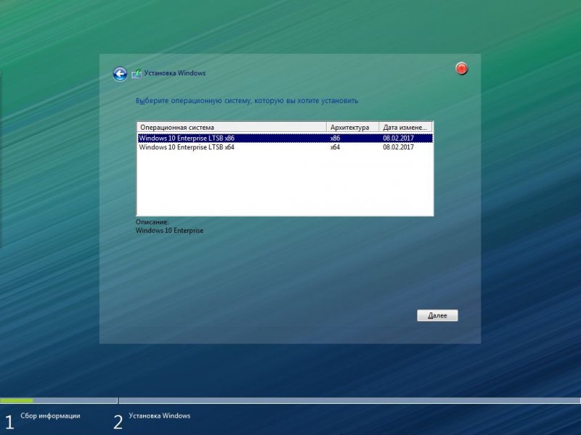Screen dimensions: 581x435
Task: Click the Windows Setup icon beside the title
Action: coord(137,74)
